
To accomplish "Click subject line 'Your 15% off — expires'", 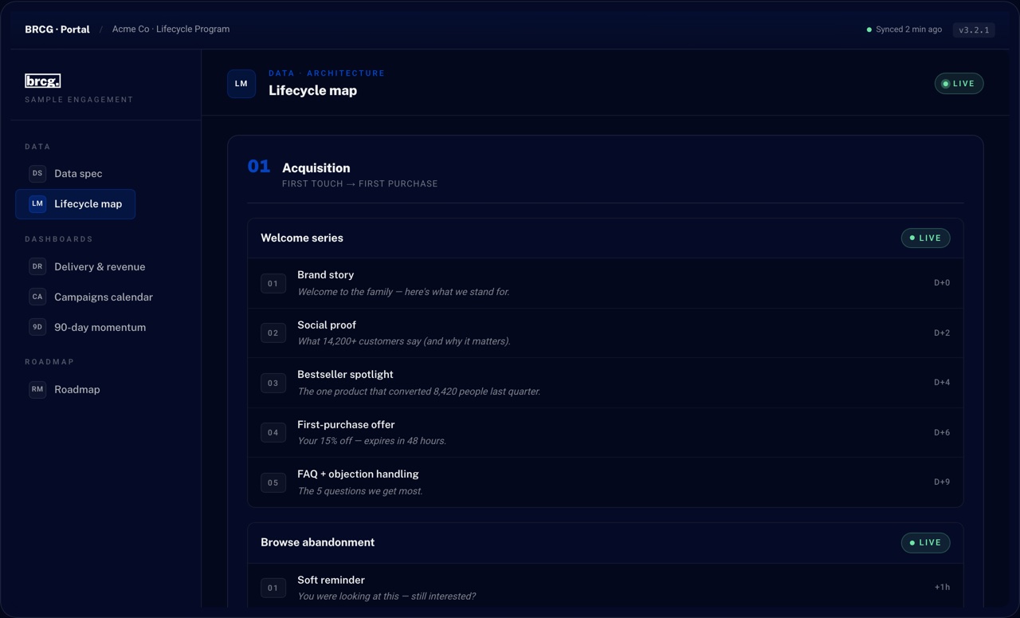I will tap(371, 441).
